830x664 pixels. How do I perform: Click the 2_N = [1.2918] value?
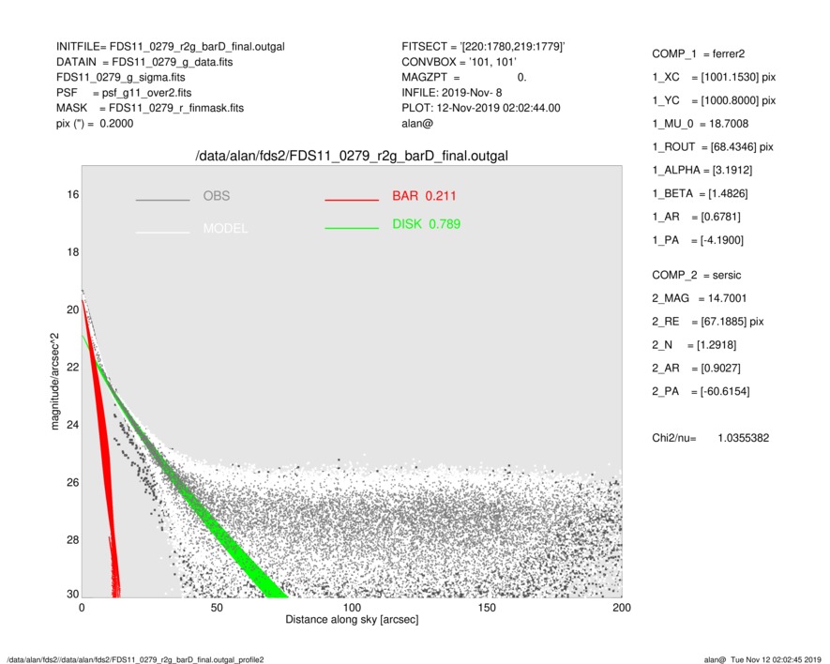coord(694,345)
